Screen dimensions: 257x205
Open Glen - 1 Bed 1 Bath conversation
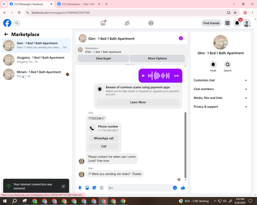tap(36, 45)
